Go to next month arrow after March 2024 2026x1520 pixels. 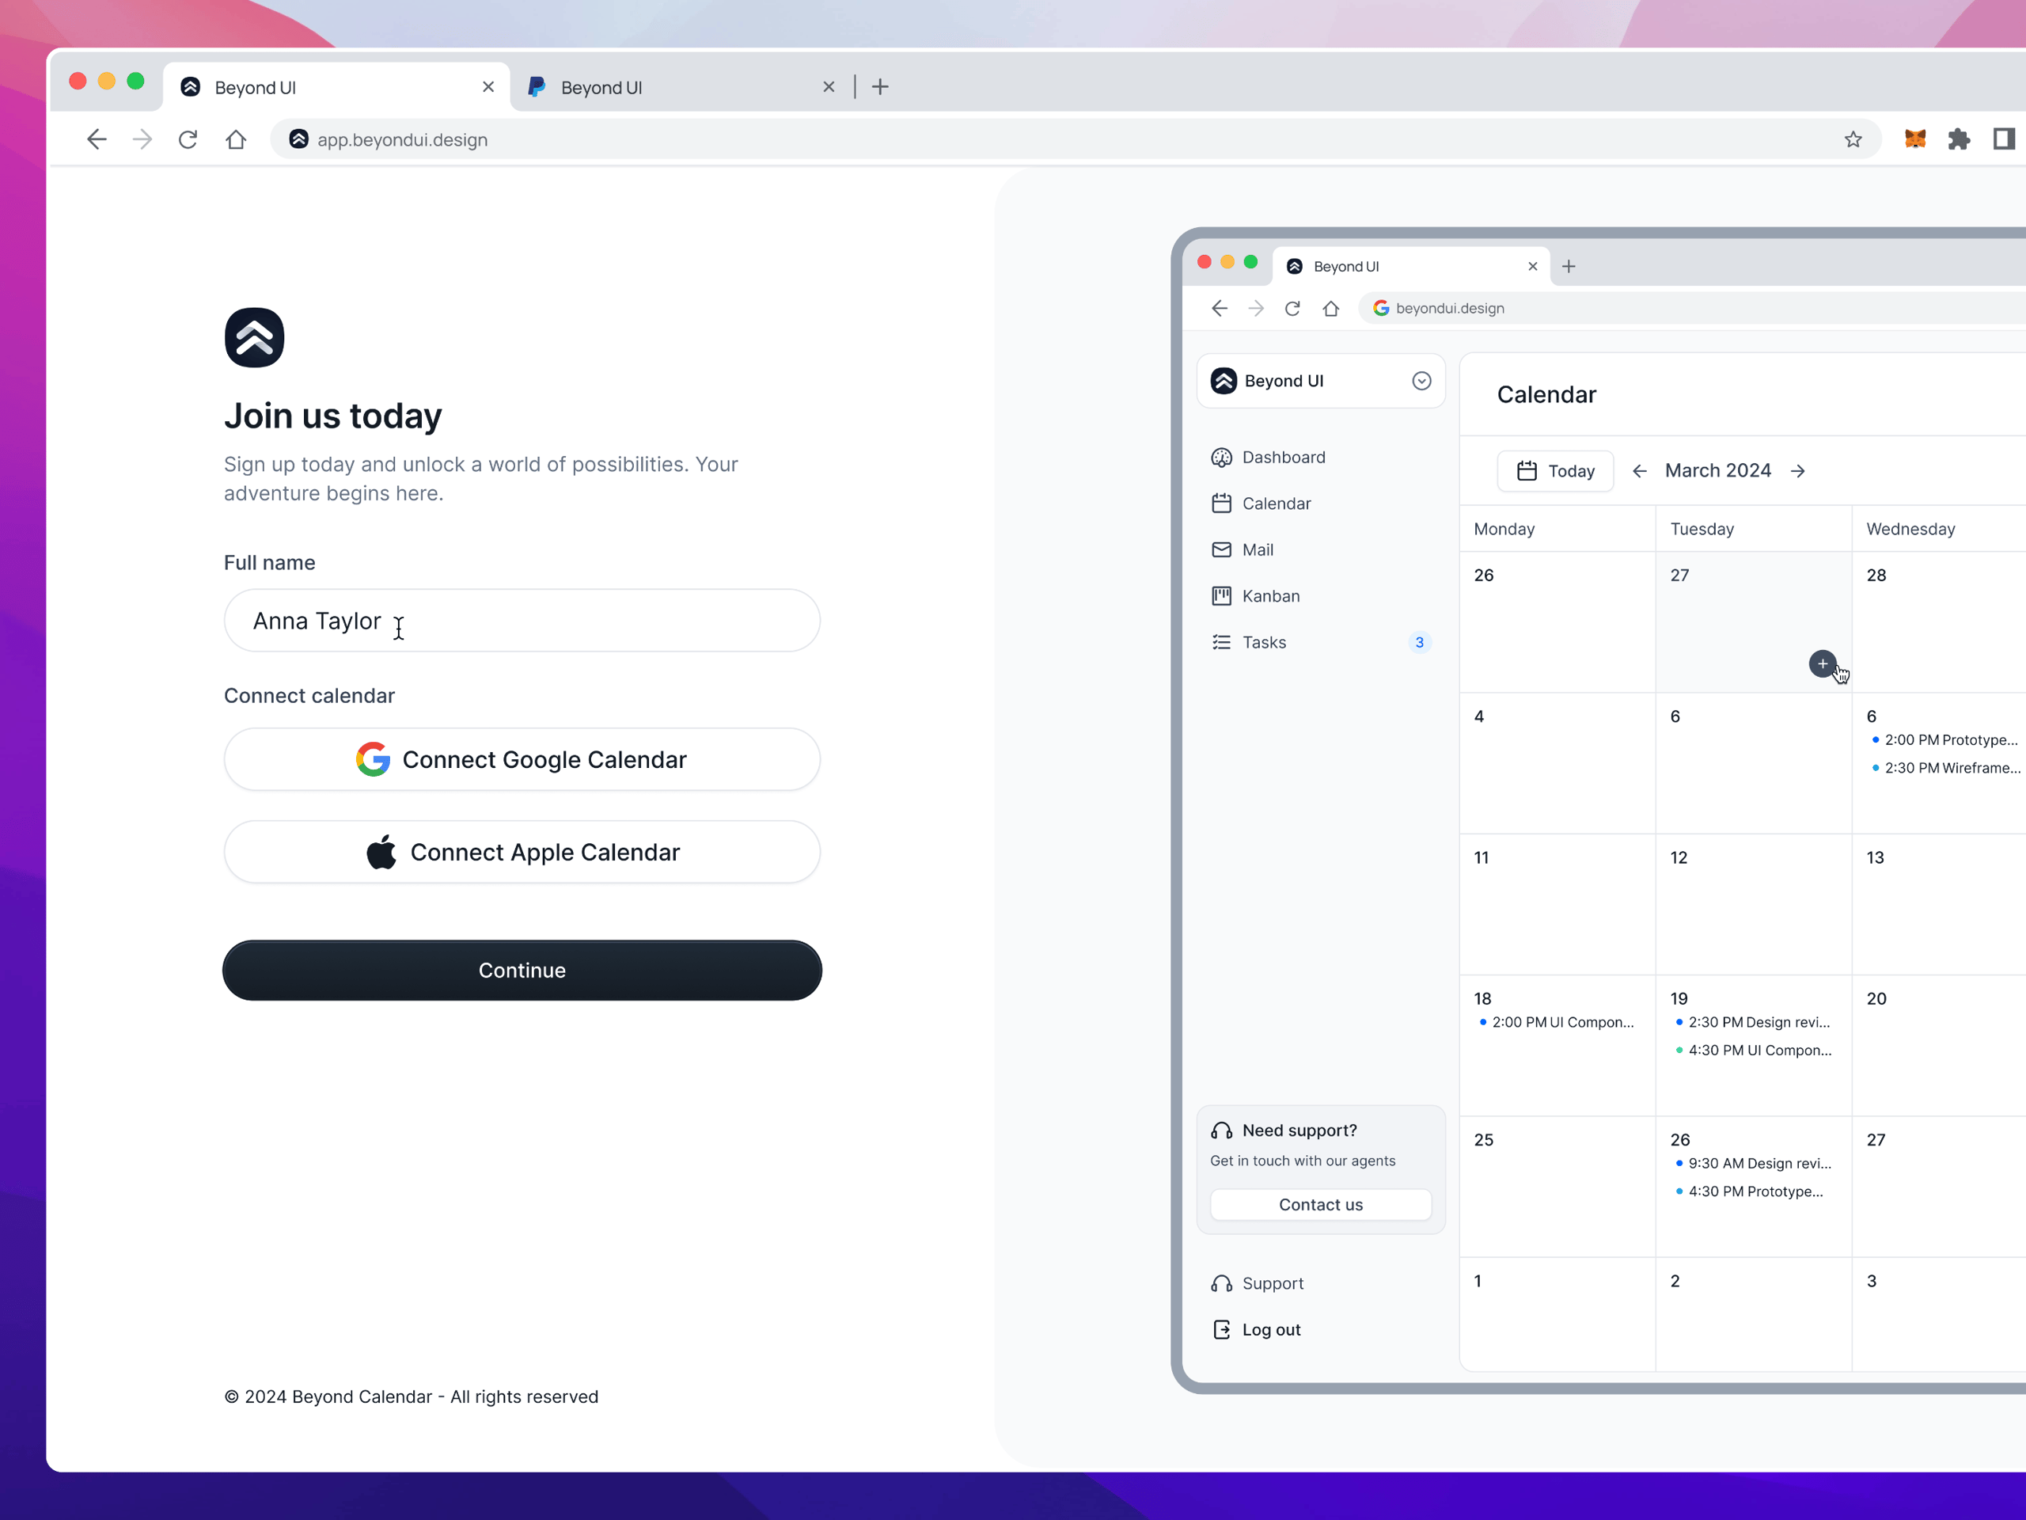click(x=1798, y=471)
